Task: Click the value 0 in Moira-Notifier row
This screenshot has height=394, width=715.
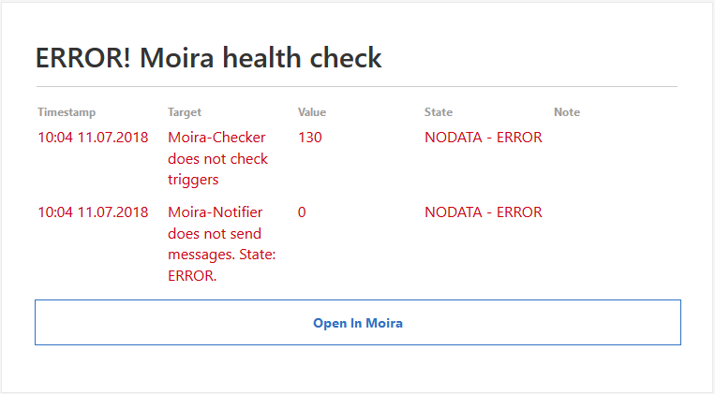Action: tap(302, 212)
